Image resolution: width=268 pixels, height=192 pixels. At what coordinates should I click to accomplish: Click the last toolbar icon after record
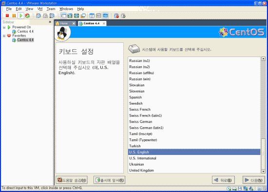pos(123,16)
